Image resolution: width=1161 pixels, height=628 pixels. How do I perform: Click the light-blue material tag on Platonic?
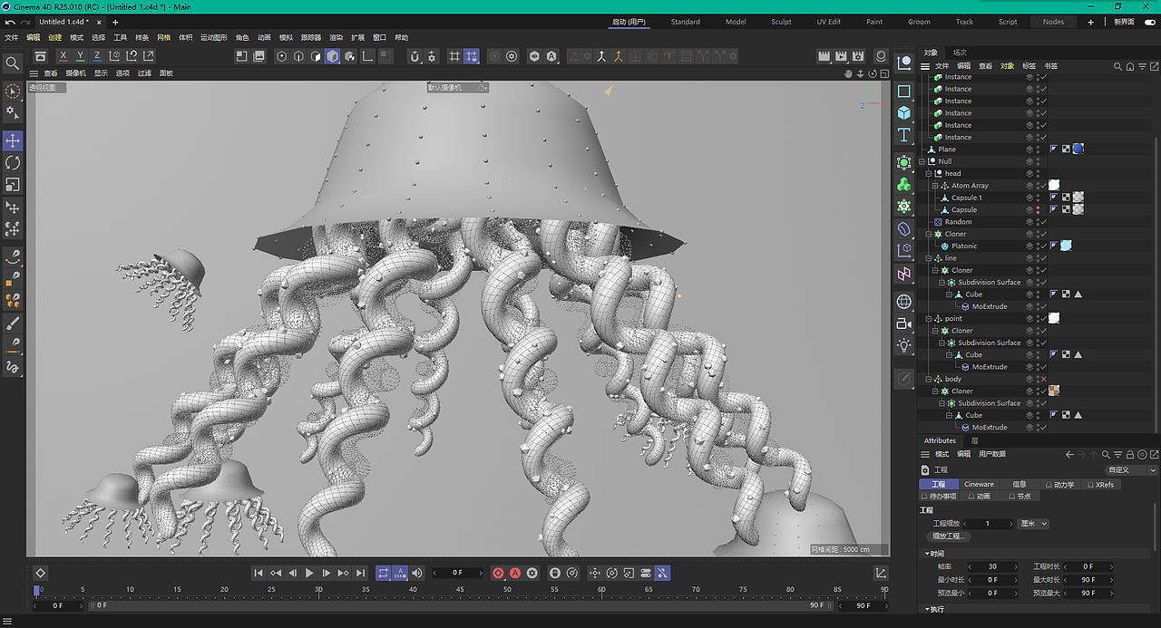[1066, 246]
